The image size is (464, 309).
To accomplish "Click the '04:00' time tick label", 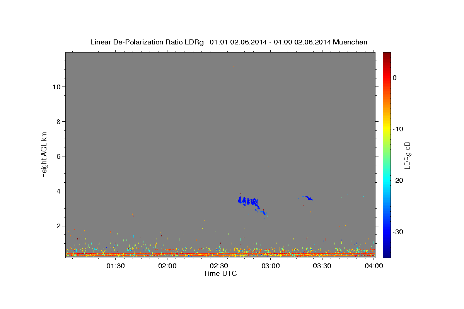I will pos(374,266).
